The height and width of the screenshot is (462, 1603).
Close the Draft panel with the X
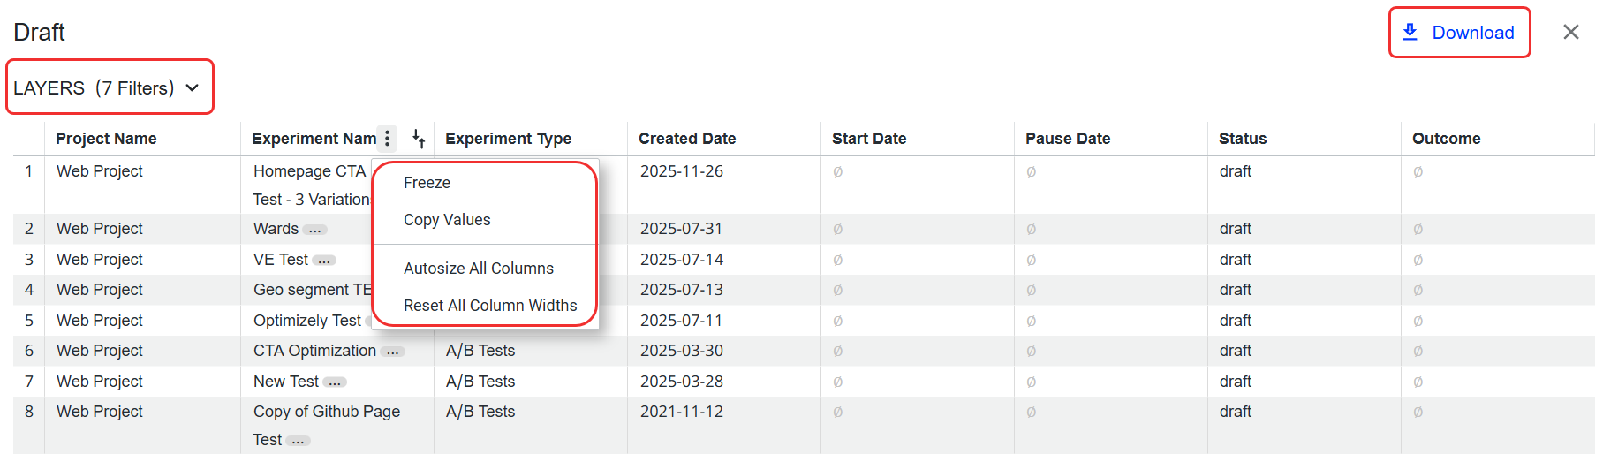[1570, 33]
